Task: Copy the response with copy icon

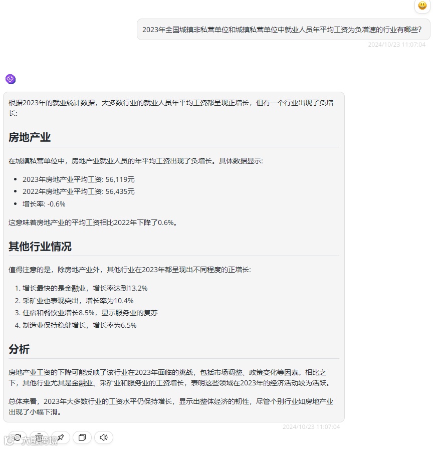Action: pos(82,437)
